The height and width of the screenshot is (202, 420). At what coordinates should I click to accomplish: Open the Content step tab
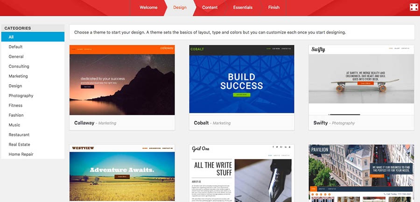(210, 7)
